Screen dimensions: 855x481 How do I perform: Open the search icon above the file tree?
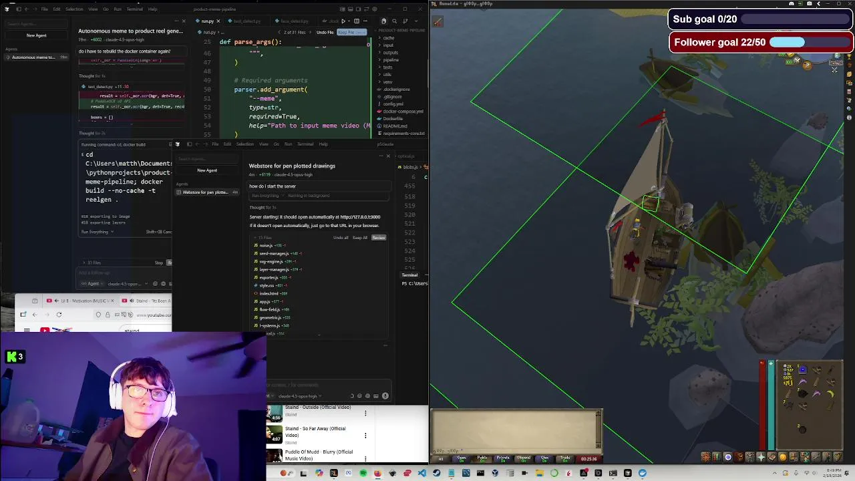394,21
